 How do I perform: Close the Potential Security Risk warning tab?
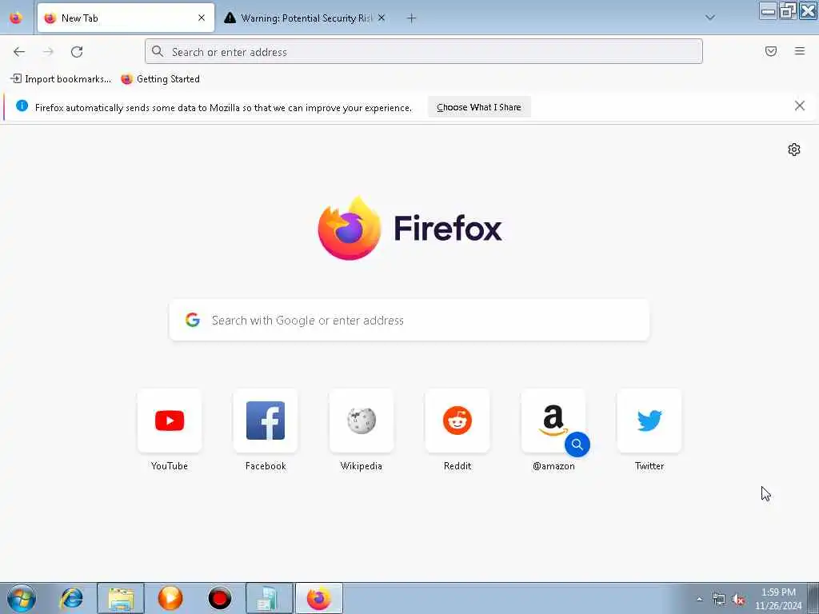[x=382, y=18]
